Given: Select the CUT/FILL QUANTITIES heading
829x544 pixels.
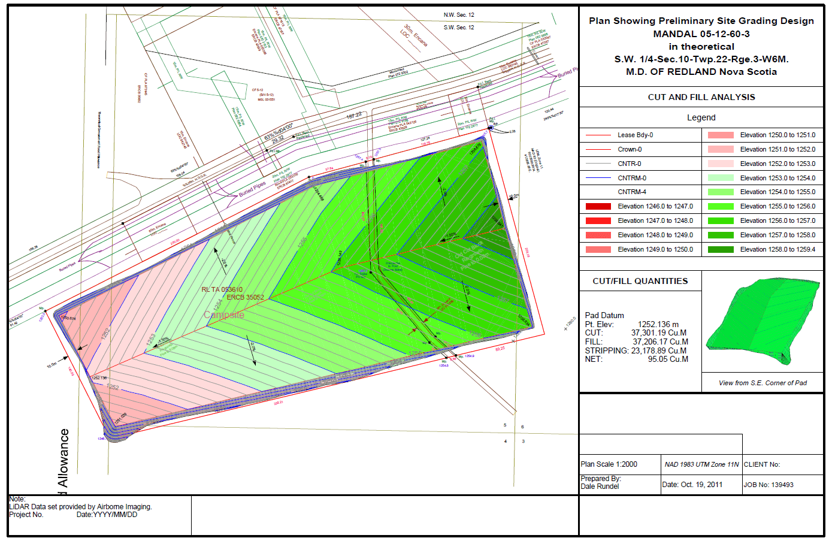Looking at the screenshot, I should point(640,281).
